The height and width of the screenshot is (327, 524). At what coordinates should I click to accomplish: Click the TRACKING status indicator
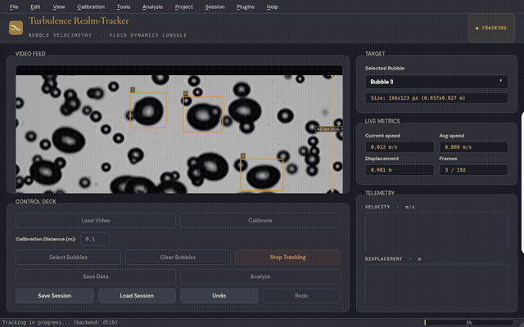pyautogui.click(x=491, y=28)
